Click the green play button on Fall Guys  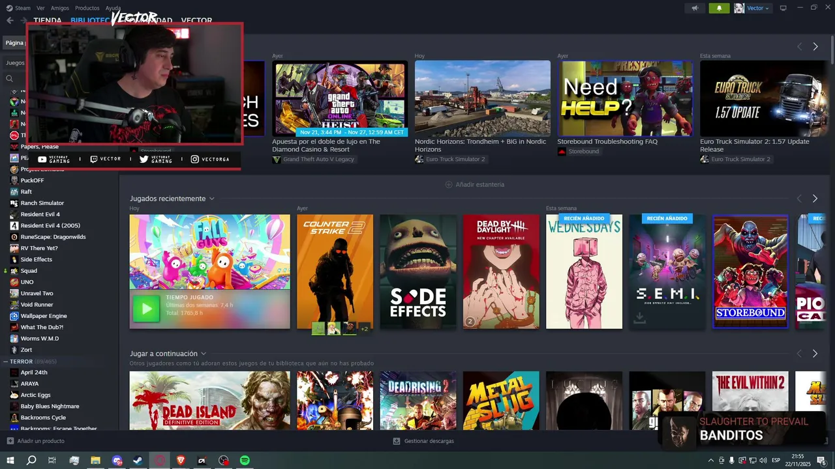tap(146, 309)
